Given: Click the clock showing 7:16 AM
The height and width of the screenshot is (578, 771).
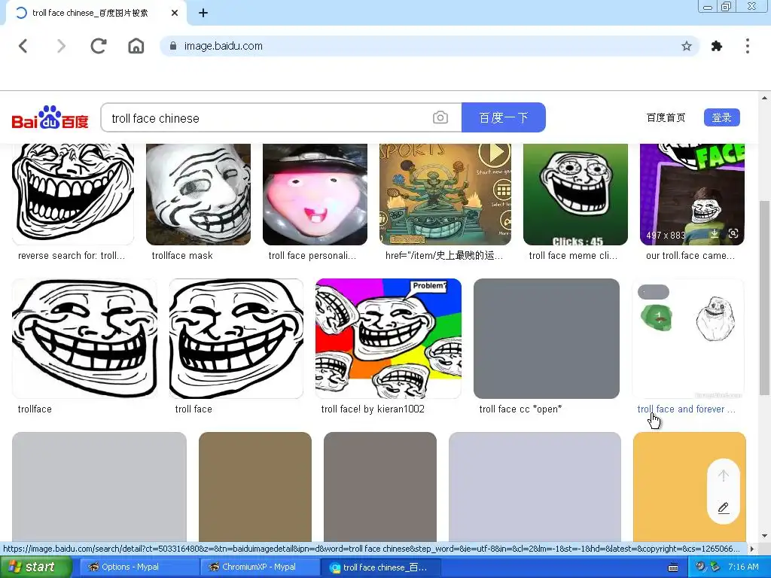Looking at the screenshot, I should pos(743,567).
